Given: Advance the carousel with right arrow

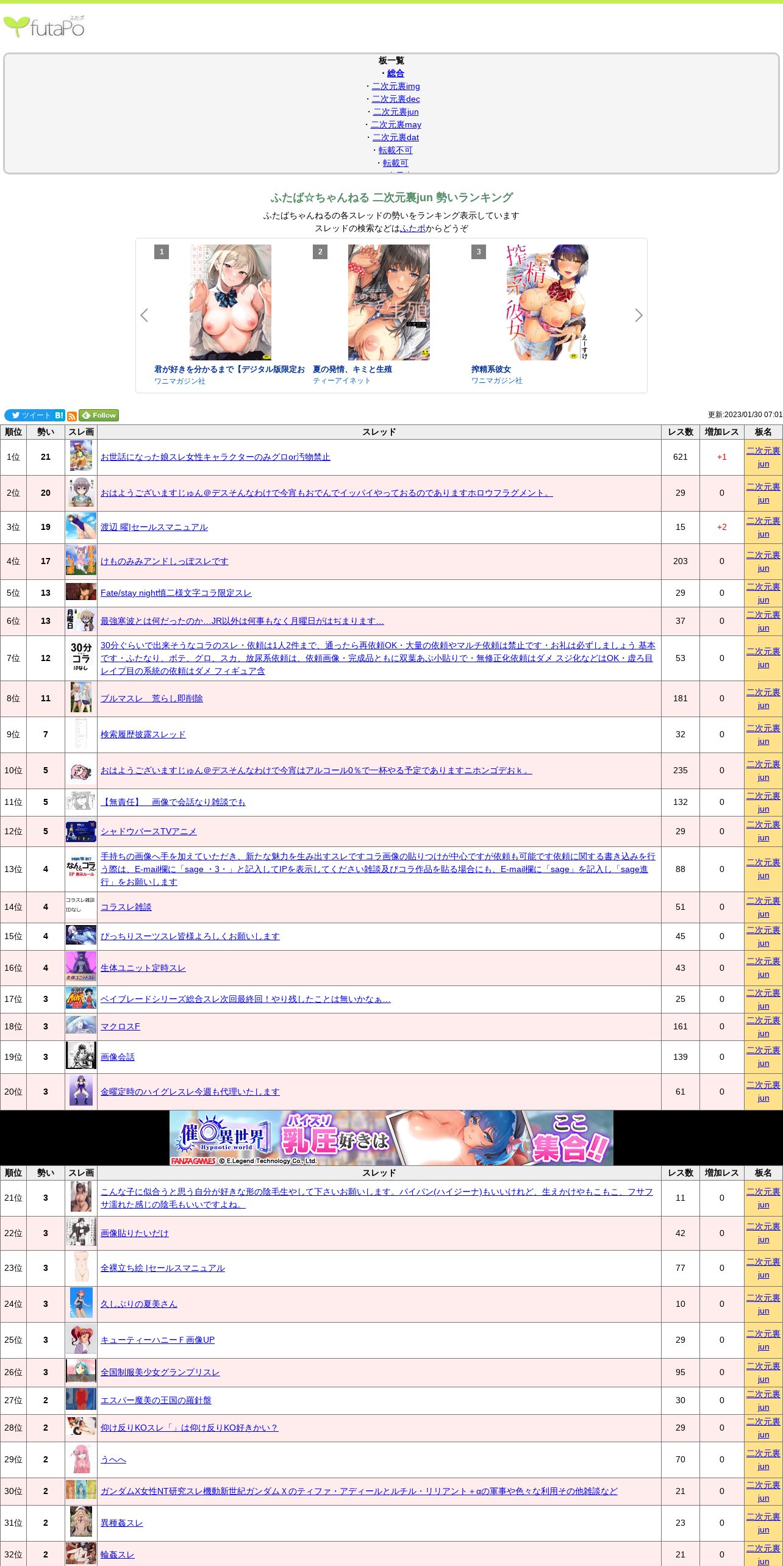Looking at the screenshot, I should pos(638,315).
